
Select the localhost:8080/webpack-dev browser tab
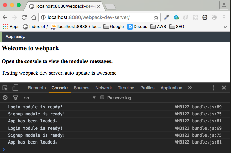[65, 6]
